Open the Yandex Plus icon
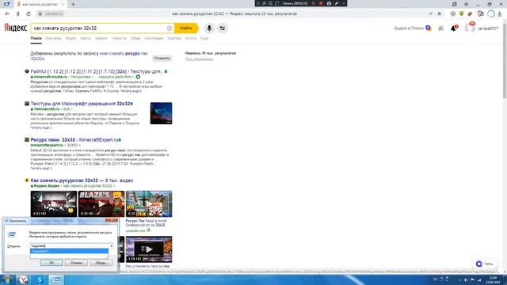Image resolution: width=507 pixels, height=285 pixels. point(429,28)
